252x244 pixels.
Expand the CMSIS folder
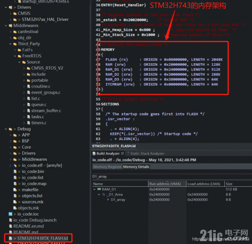10,14
